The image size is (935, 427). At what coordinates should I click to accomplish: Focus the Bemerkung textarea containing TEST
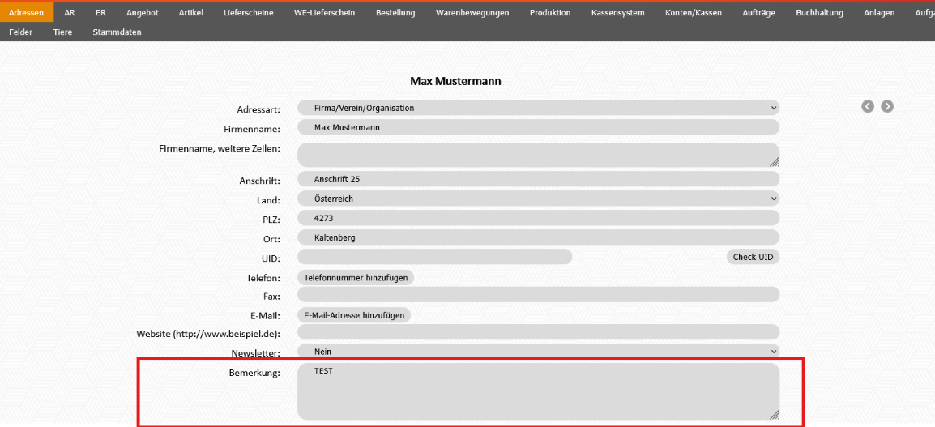pos(539,391)
